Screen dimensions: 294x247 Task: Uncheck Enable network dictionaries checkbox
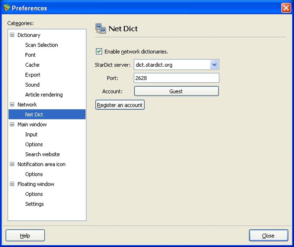[x=99, y=51]
